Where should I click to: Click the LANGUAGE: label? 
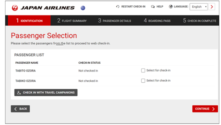181,6
